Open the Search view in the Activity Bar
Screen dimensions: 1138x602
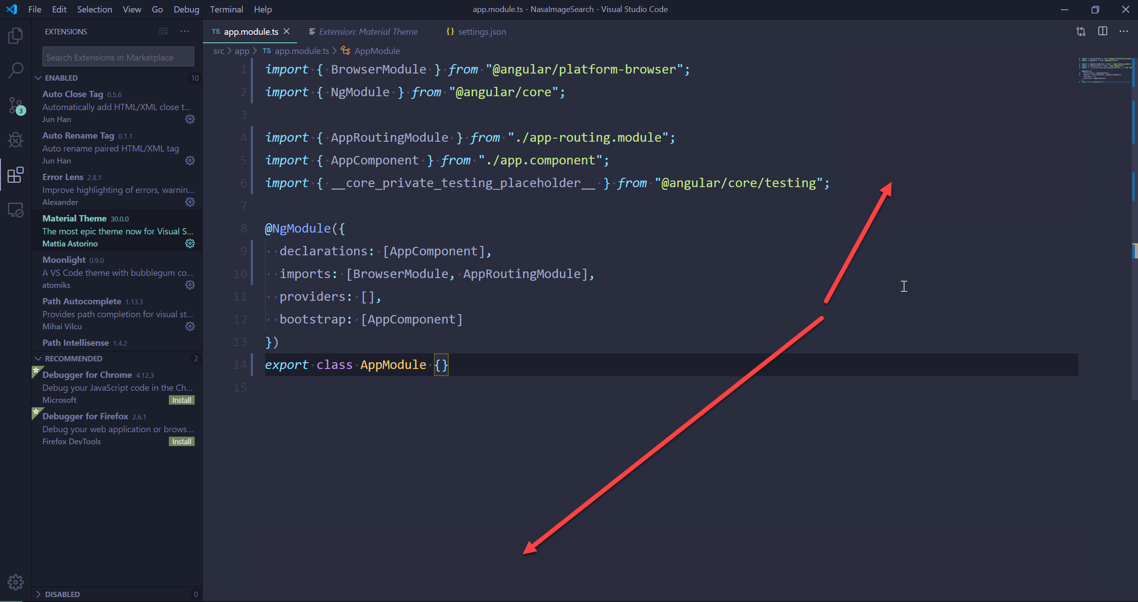click(x=16, y=70)
